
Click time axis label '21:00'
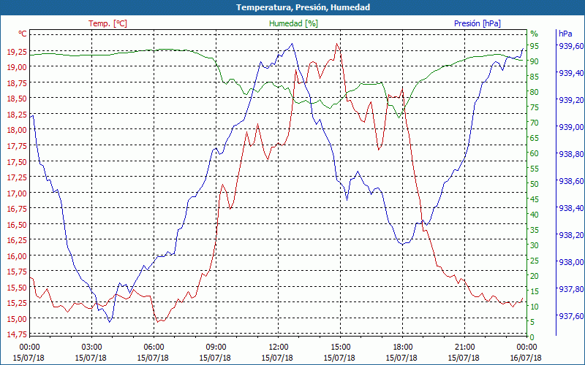click(x=465, y=348)
